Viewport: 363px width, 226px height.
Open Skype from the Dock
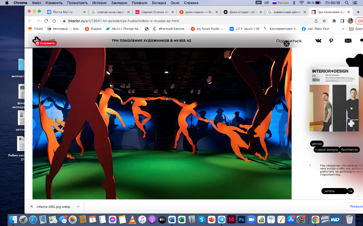click(201, 219)
